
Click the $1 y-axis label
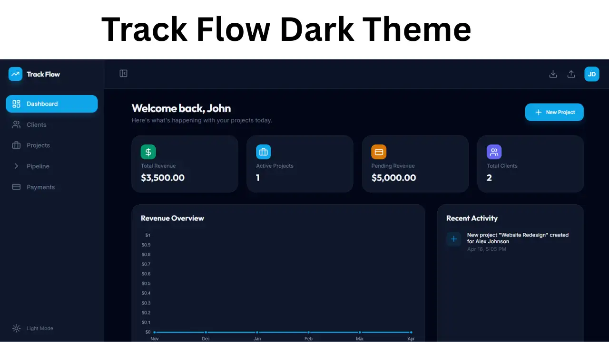coord(148,235)
